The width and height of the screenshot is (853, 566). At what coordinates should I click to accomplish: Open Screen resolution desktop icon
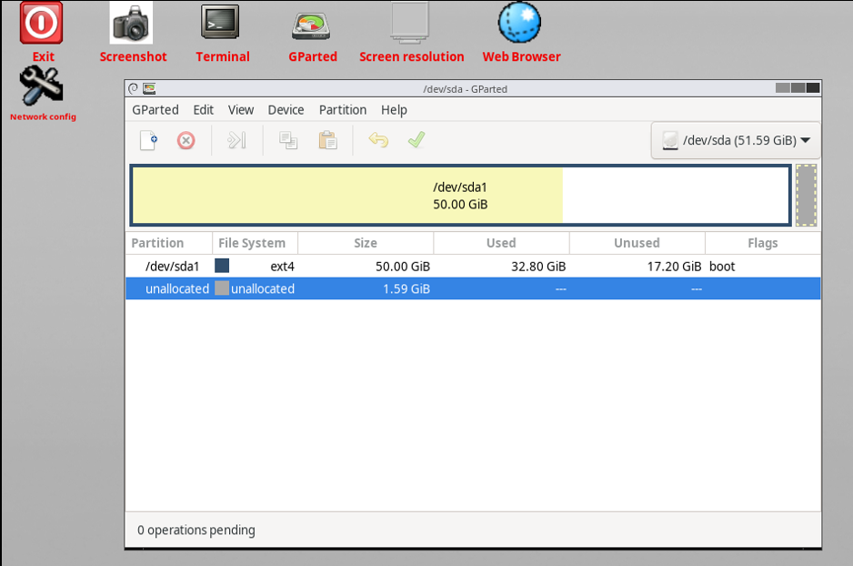409,23
